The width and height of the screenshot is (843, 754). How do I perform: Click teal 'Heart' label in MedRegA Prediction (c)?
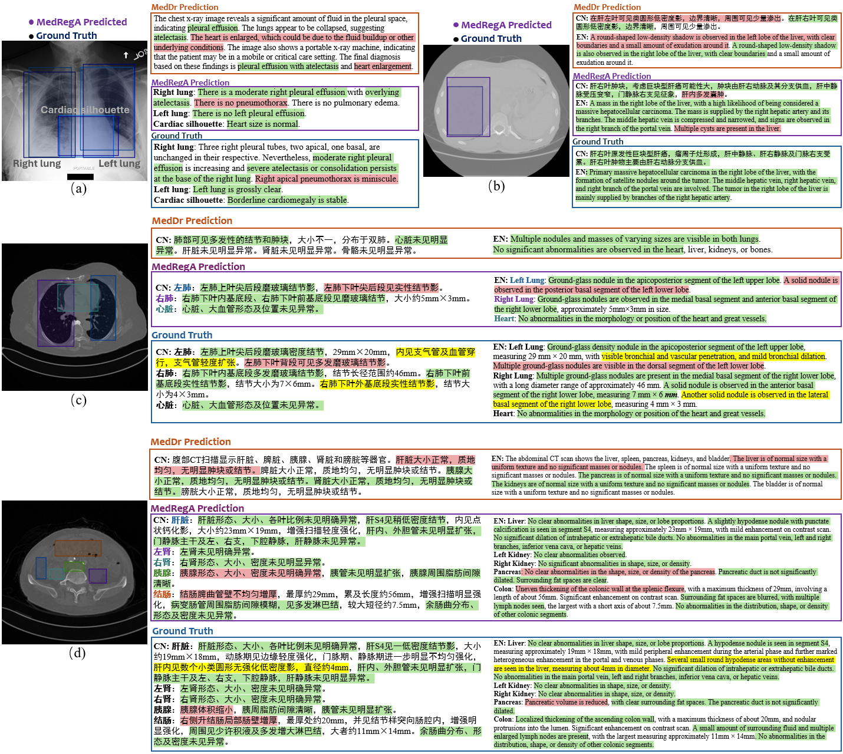[505, 319]
